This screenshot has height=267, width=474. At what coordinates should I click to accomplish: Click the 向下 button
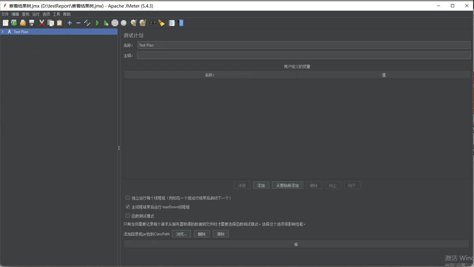(x=352, y=185)
